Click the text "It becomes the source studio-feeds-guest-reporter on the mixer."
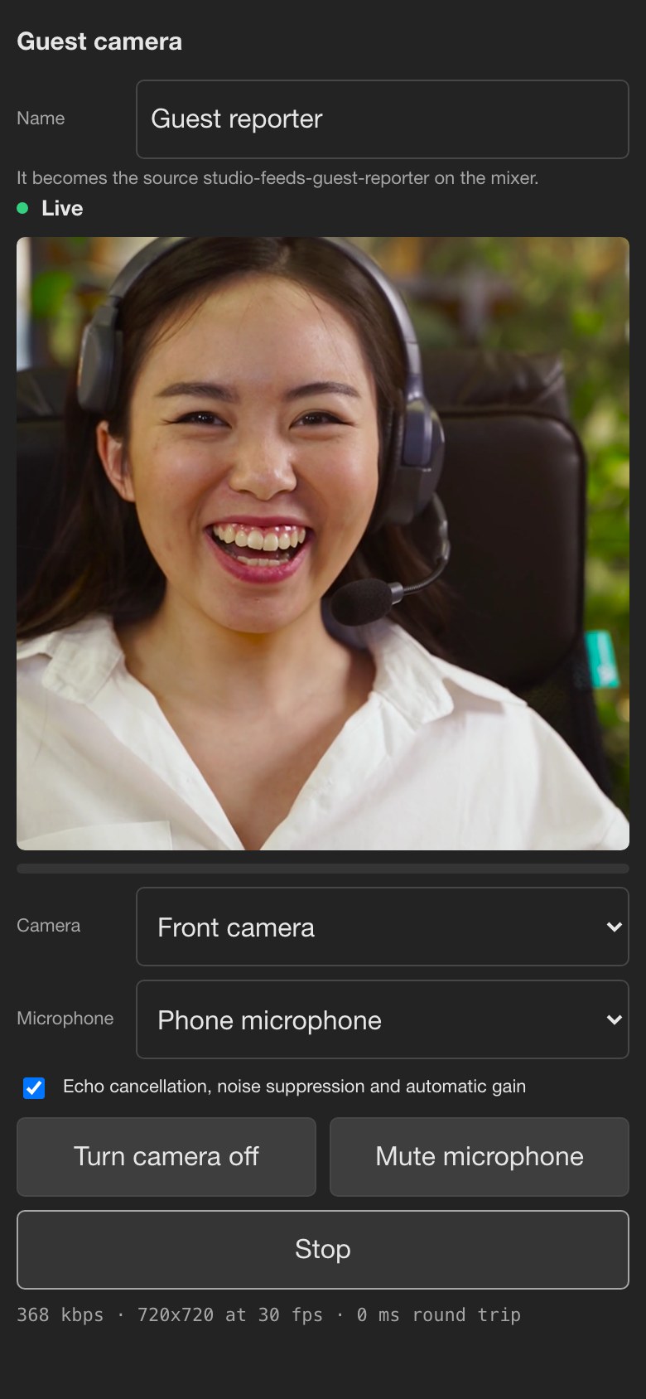646x1399 pixels. [277, 177]
